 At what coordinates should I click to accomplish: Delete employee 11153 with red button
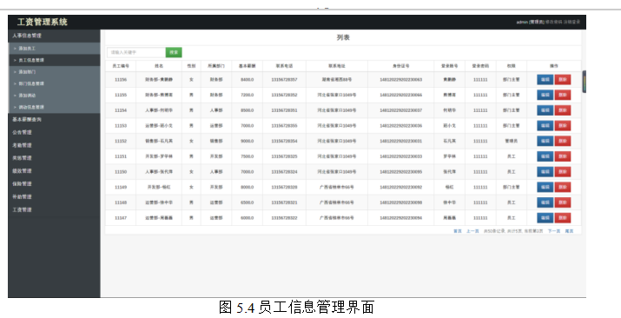pyautogui.click(x=563, y=126)
